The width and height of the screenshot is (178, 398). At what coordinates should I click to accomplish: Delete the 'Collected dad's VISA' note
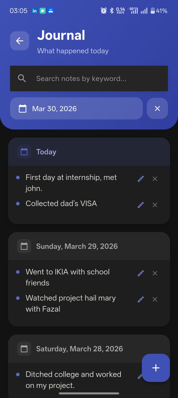pyautogui.click(x=155, y=205)
